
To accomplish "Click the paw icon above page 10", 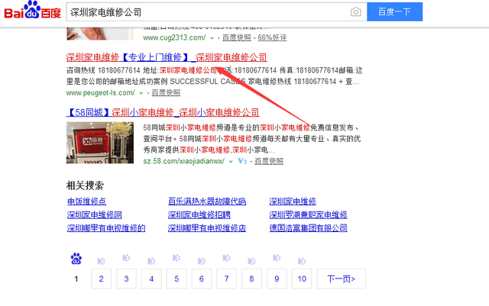I will 302,261.
